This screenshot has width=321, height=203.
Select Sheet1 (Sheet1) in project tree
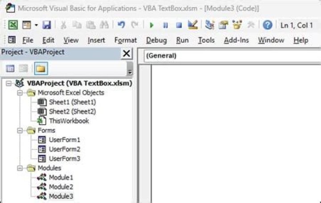click(x=73, y=102)
